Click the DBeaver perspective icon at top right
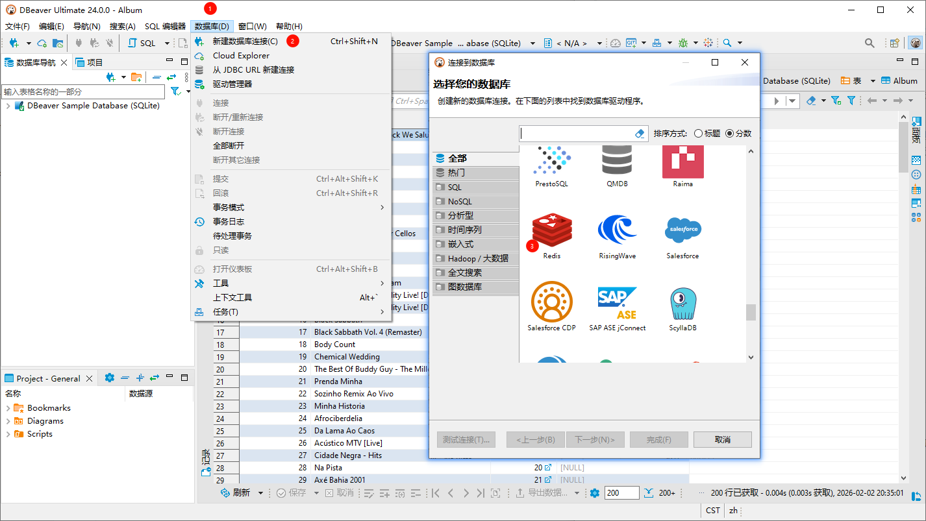The image size is (926, 521). tap(915, 43)
